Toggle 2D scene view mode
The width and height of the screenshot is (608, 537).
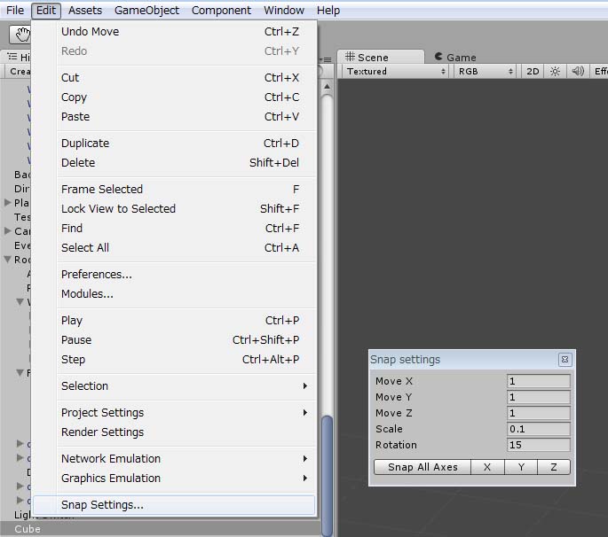pos(533,71)
